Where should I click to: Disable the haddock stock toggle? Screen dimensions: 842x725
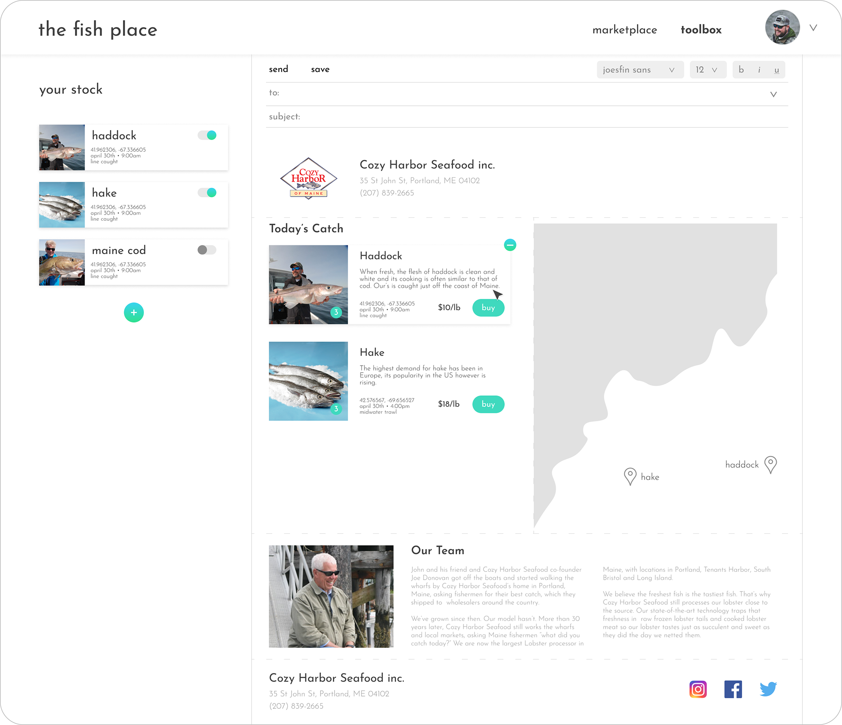coord(207,135)
